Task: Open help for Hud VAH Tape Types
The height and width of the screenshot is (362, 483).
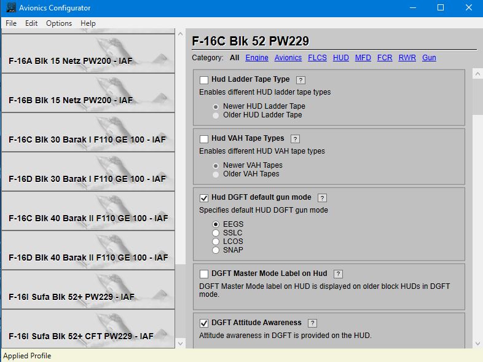Action: 295,139
